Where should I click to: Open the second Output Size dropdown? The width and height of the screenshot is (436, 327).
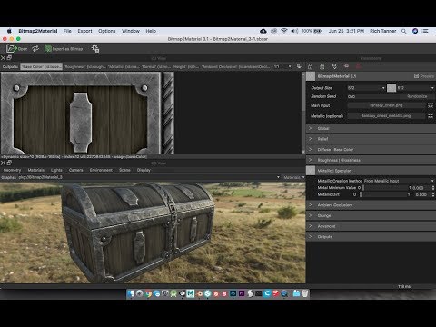[416, 88]
